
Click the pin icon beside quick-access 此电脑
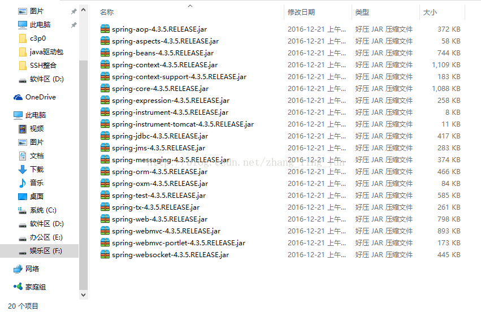73,25
